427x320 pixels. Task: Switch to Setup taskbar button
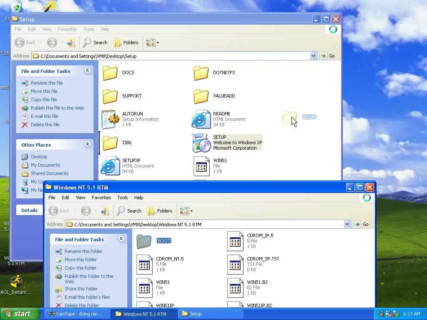tap(210, 314)
